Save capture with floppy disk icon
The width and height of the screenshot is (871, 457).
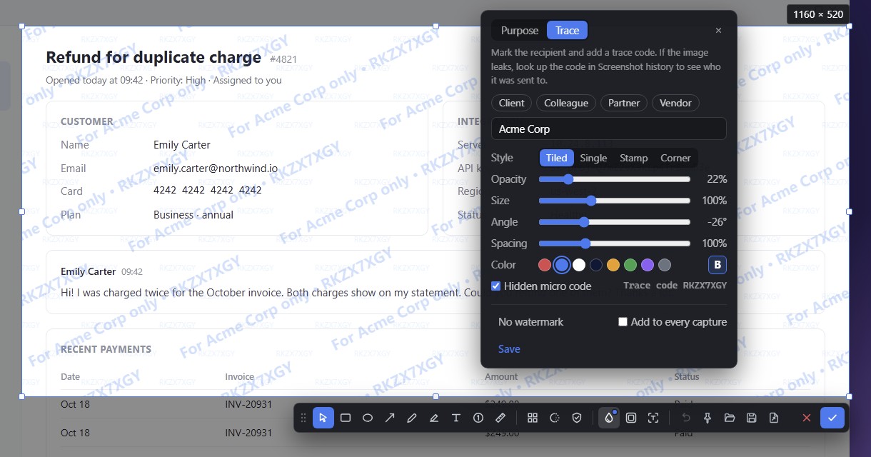(x=752, y=418)
